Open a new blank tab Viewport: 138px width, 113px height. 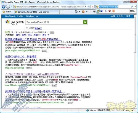point(62,12)
